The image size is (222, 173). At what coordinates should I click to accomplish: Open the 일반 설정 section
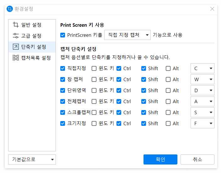[x=32, y=25]
